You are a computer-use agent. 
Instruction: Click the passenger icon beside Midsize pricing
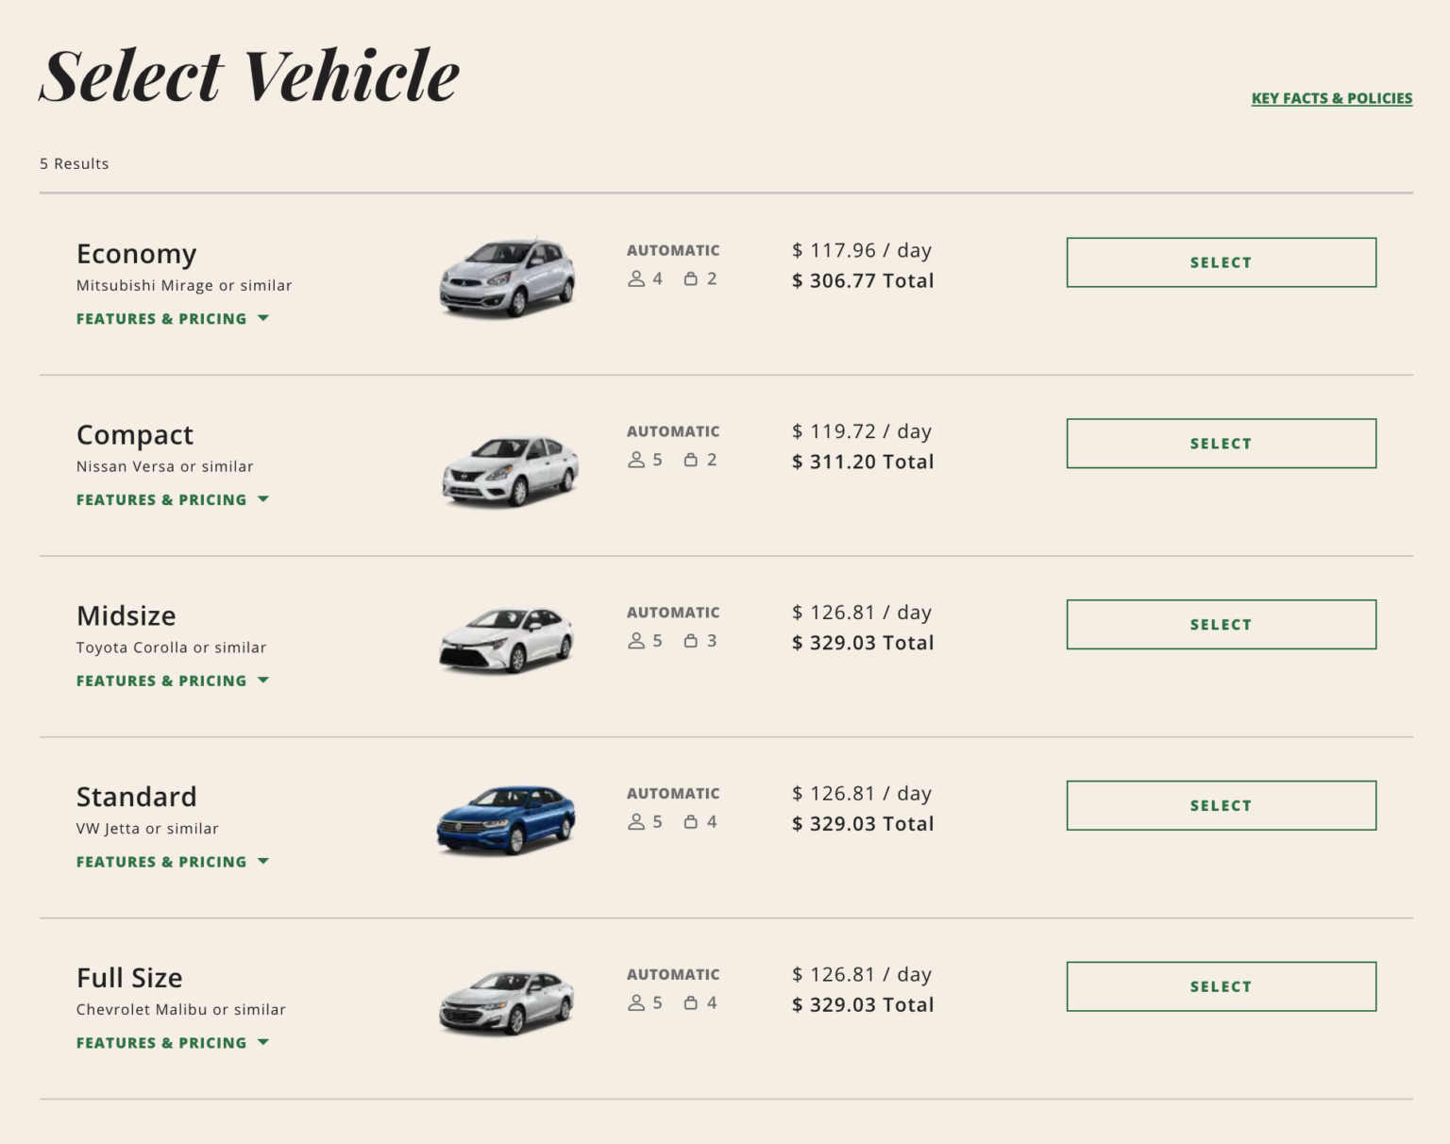click(x=637, y=640)
